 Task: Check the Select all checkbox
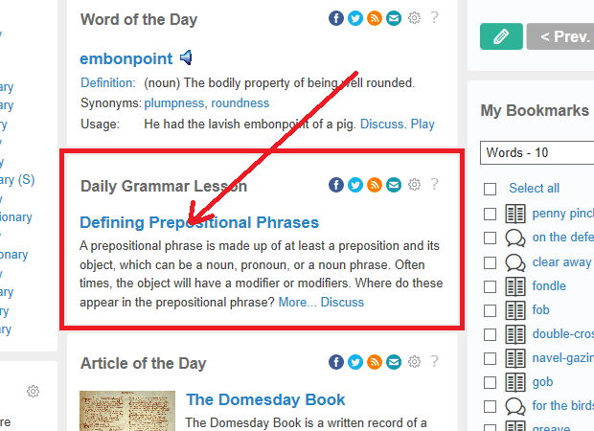pyautogui.click(x=490, y=189)
